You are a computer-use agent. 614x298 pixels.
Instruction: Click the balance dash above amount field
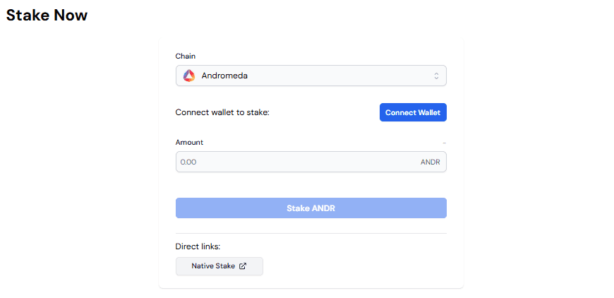point(444,143)
